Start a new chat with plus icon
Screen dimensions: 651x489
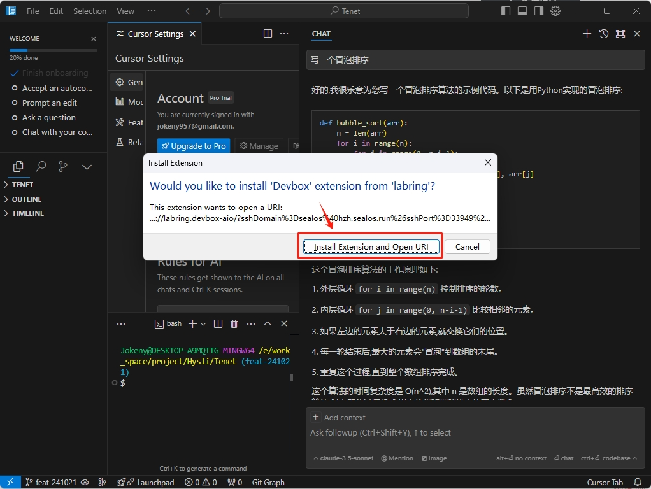coord(587,34)
